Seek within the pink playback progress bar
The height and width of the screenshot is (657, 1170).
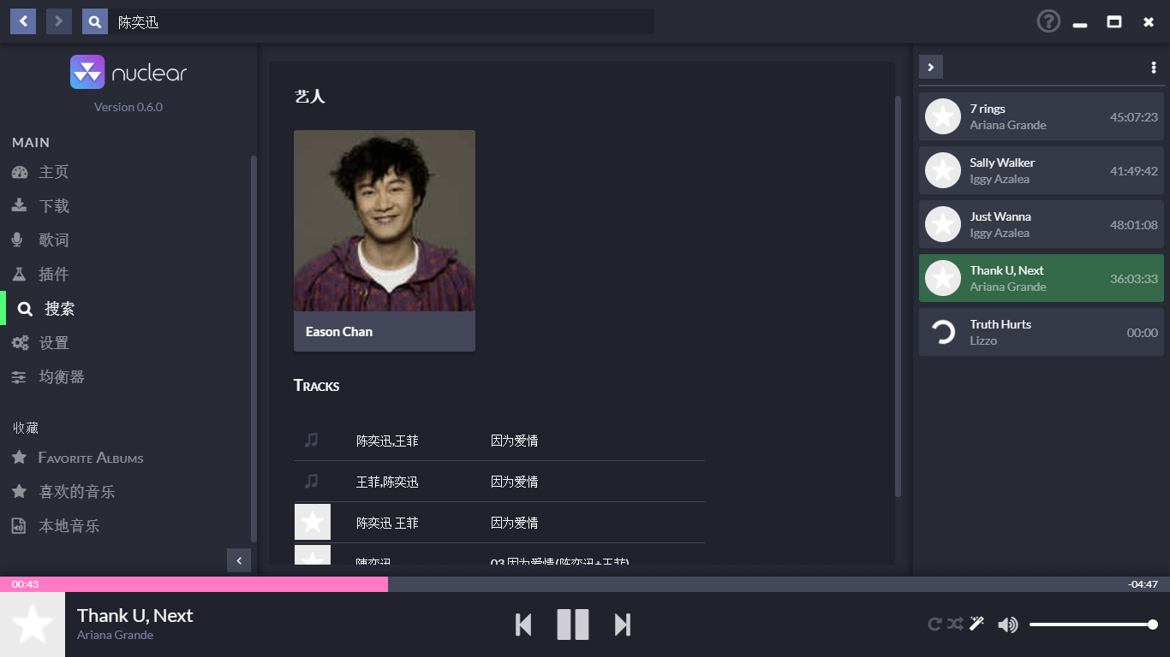[194, 584]
